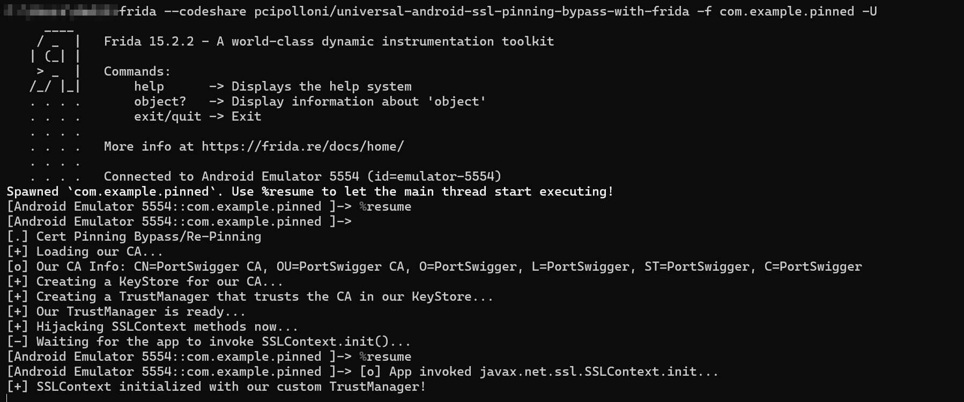Click the 'Cert Pinning Bypass/Re-Pinning' line
964x402 pixels.
(x=149, y=236)
